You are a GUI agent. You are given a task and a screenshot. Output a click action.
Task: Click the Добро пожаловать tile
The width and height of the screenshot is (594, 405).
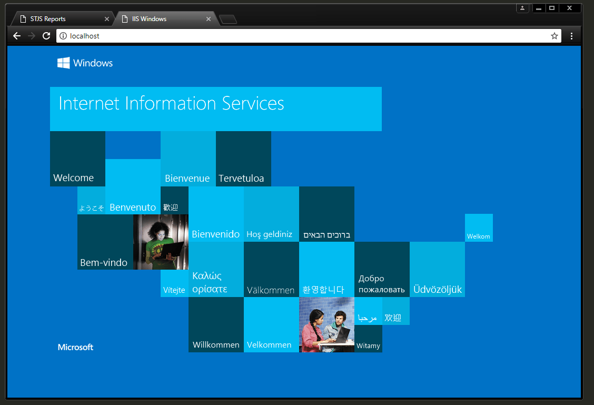point(382,269)
